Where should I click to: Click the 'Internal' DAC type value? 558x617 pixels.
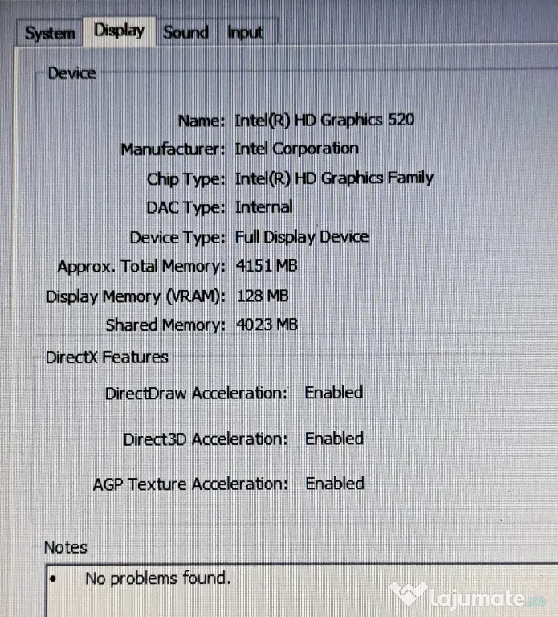coord(263,207)
